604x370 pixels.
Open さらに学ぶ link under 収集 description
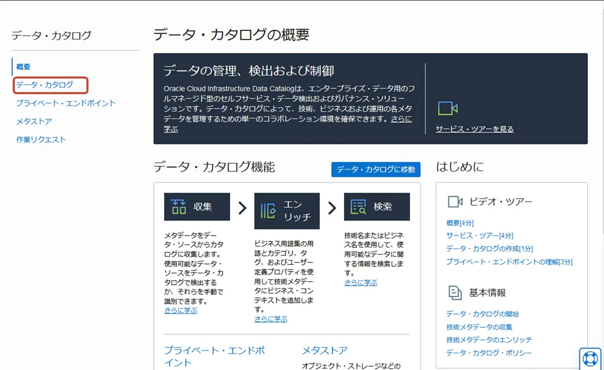pos(180,310)
